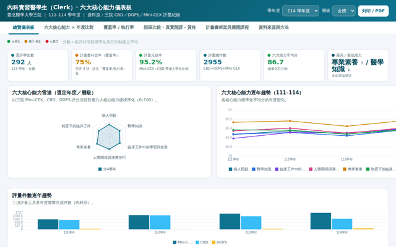Toggle the green 制度下的臨床... legend item
The image size is (396, 247).
[381, 169]
